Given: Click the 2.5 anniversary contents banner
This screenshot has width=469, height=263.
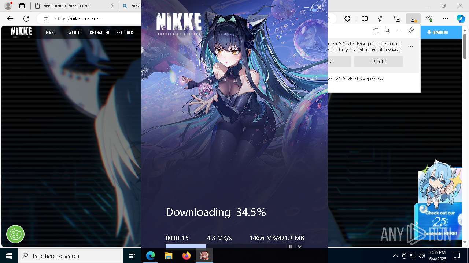Looking at the screenshot, I should coord(440,221).
